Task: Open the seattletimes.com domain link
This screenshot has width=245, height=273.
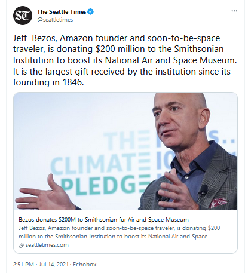Action: [47, 245]
